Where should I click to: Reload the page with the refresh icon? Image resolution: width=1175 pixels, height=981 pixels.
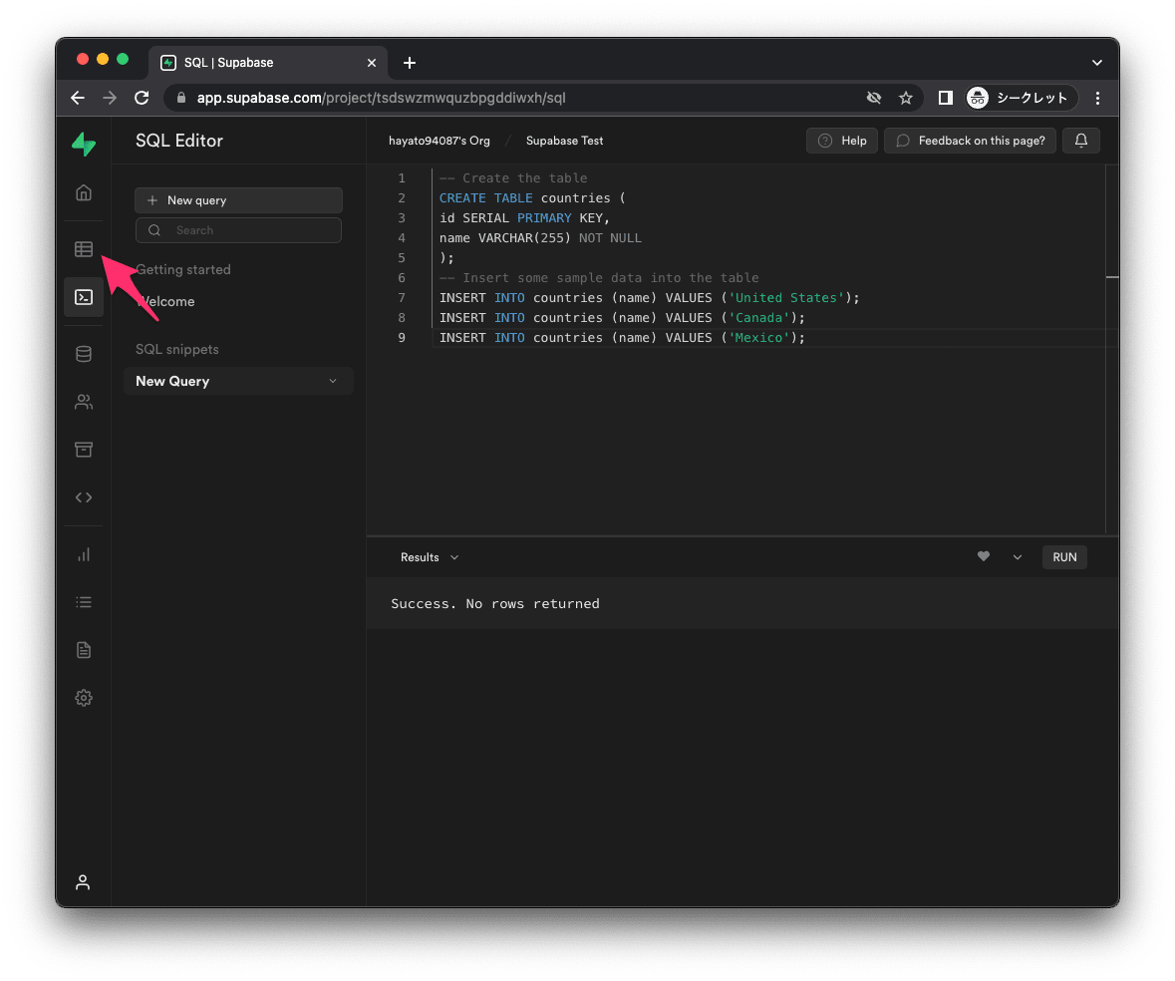(x=142, y=98)
